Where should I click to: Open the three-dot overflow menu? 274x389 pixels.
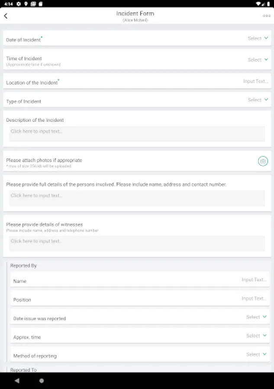tap(266, 16)
